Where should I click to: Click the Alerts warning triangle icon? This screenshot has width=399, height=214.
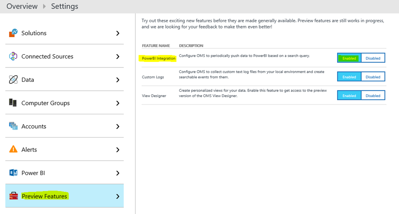13,149
